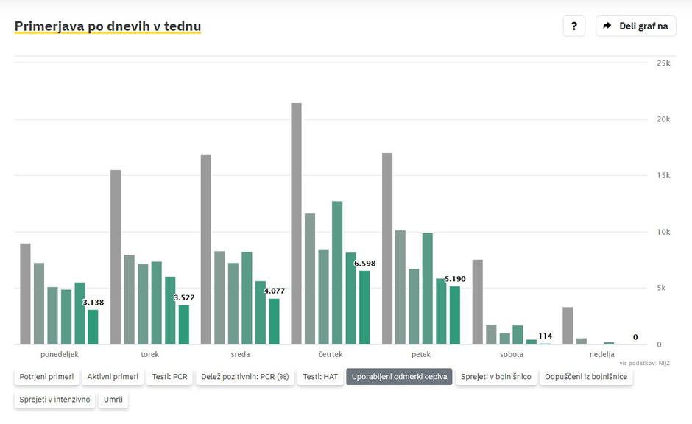692x424 pixels.
Task: Click the question mark help icon
Action: pos(573,26)
